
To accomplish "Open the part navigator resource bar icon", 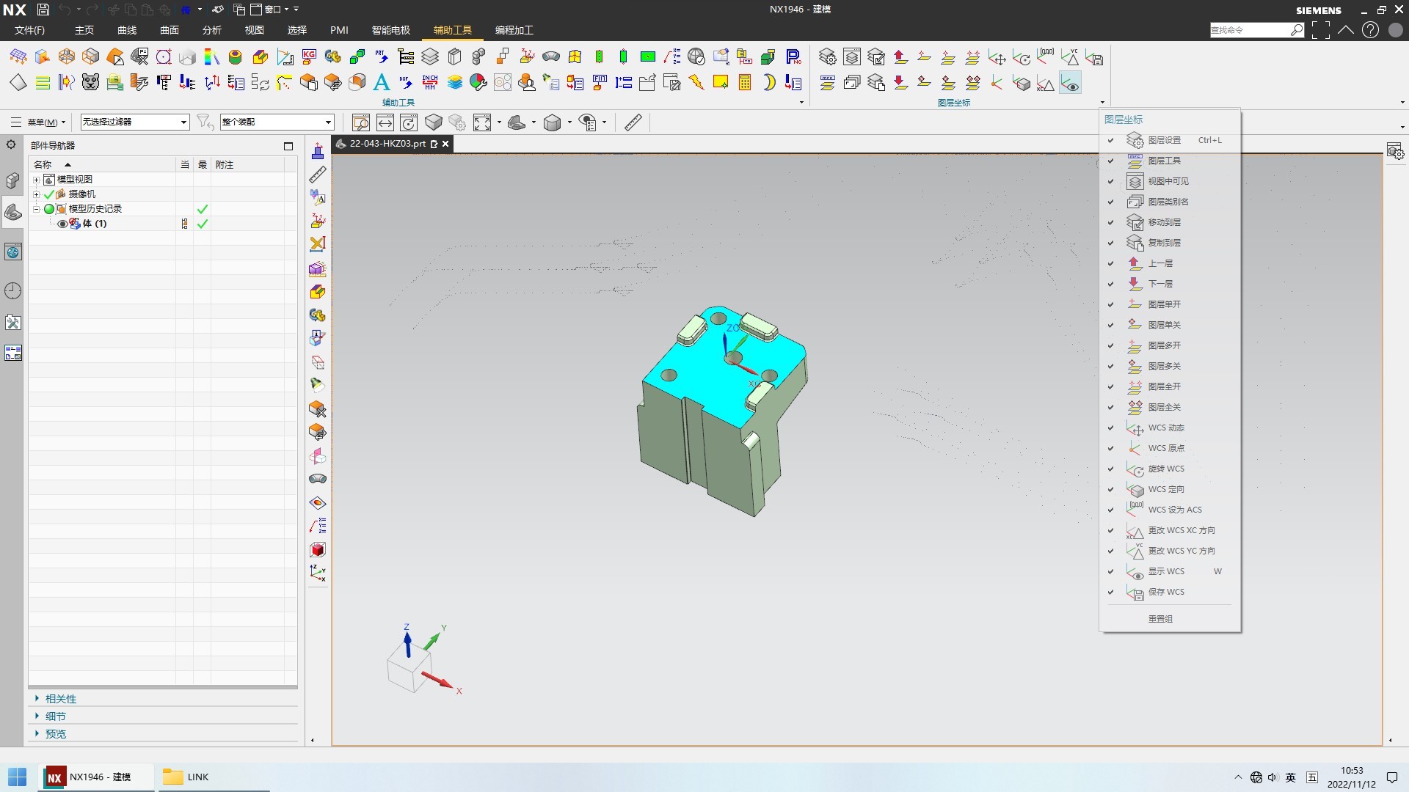I will pos(12,213).
